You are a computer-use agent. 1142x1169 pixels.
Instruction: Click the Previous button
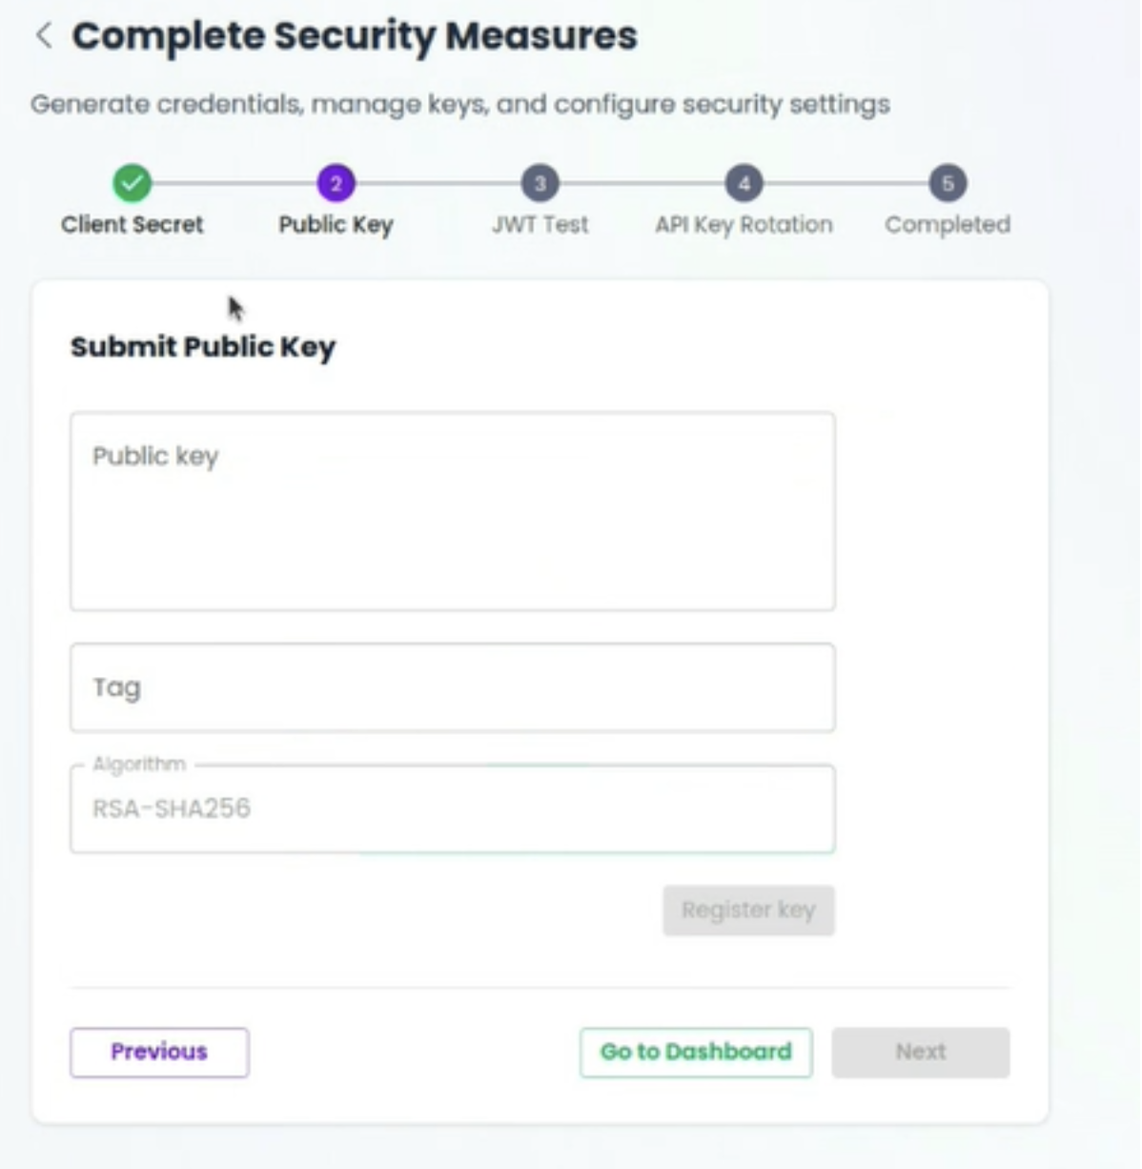pos(159,1052)
